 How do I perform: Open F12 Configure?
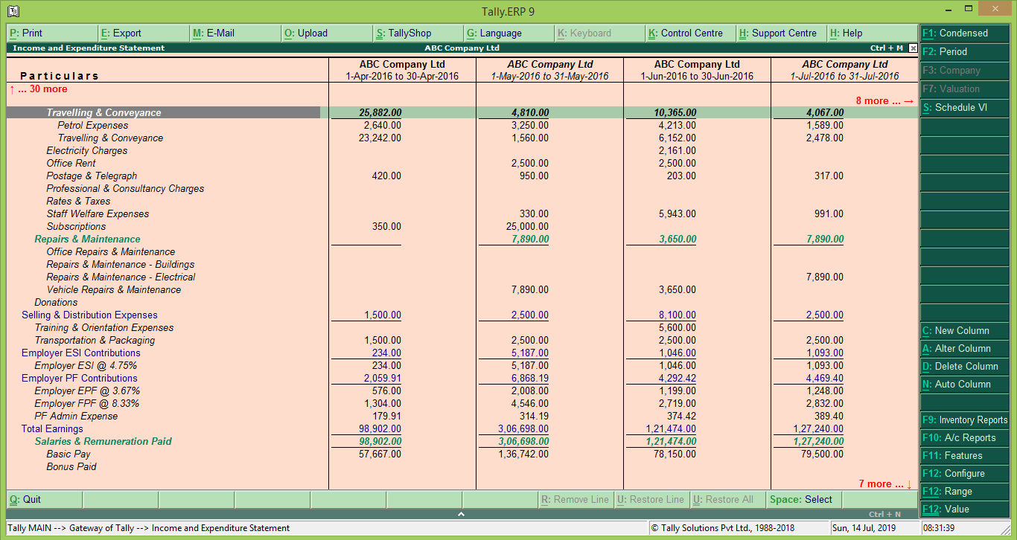[964, 474]
